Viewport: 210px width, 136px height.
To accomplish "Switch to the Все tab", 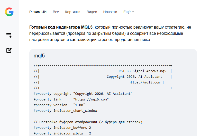I will [x=56, y=12].
